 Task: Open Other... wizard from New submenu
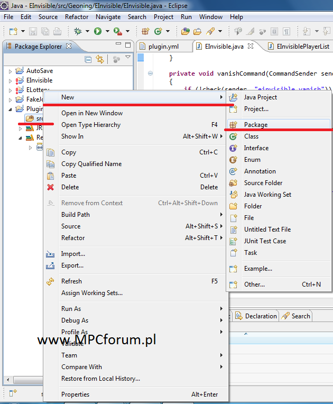279,284
